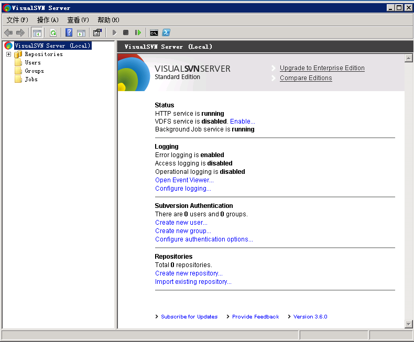The width and height of the screenshot is (414, 342).
Task: Click the Forward arrow in toolbar
Action: click(20, 32)
